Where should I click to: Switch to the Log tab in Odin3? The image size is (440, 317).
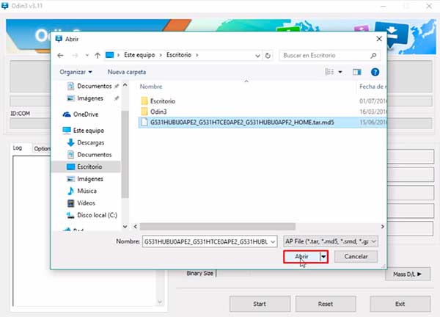pos(18,148)
